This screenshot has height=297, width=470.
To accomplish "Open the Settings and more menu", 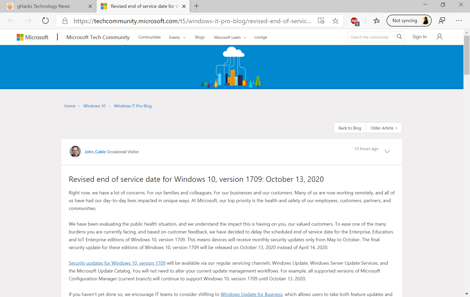I will click(x=459, y=21).
